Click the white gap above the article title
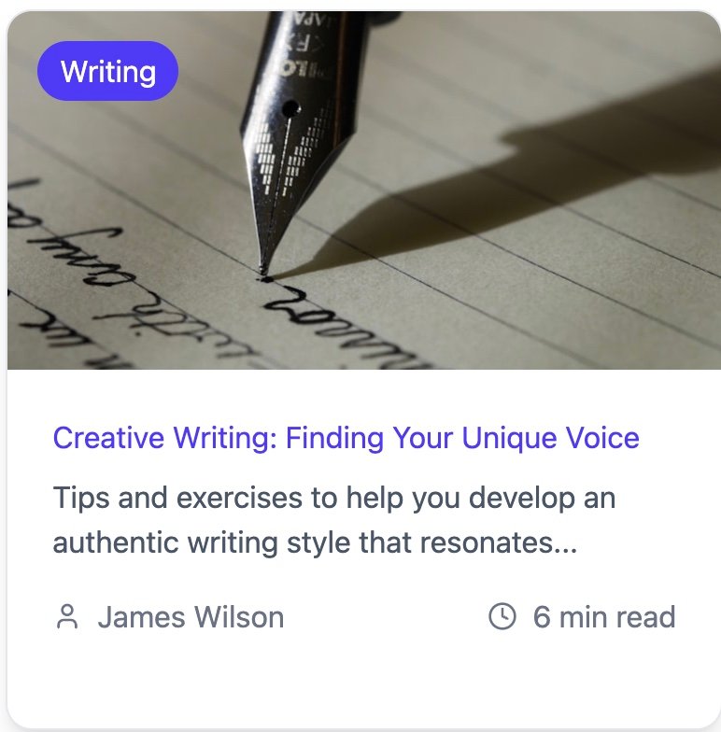 [x=364, y=396]
